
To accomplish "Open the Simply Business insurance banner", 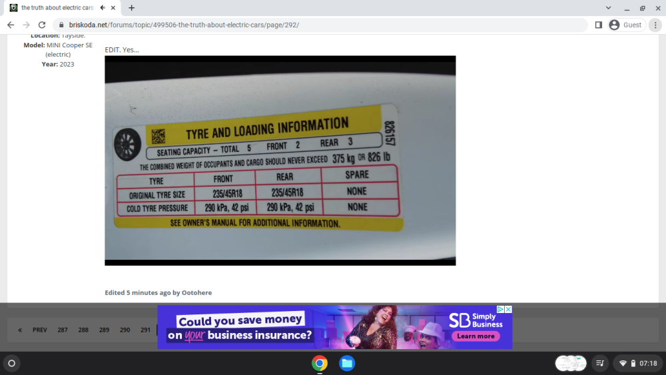I will [x=335, y=327].
